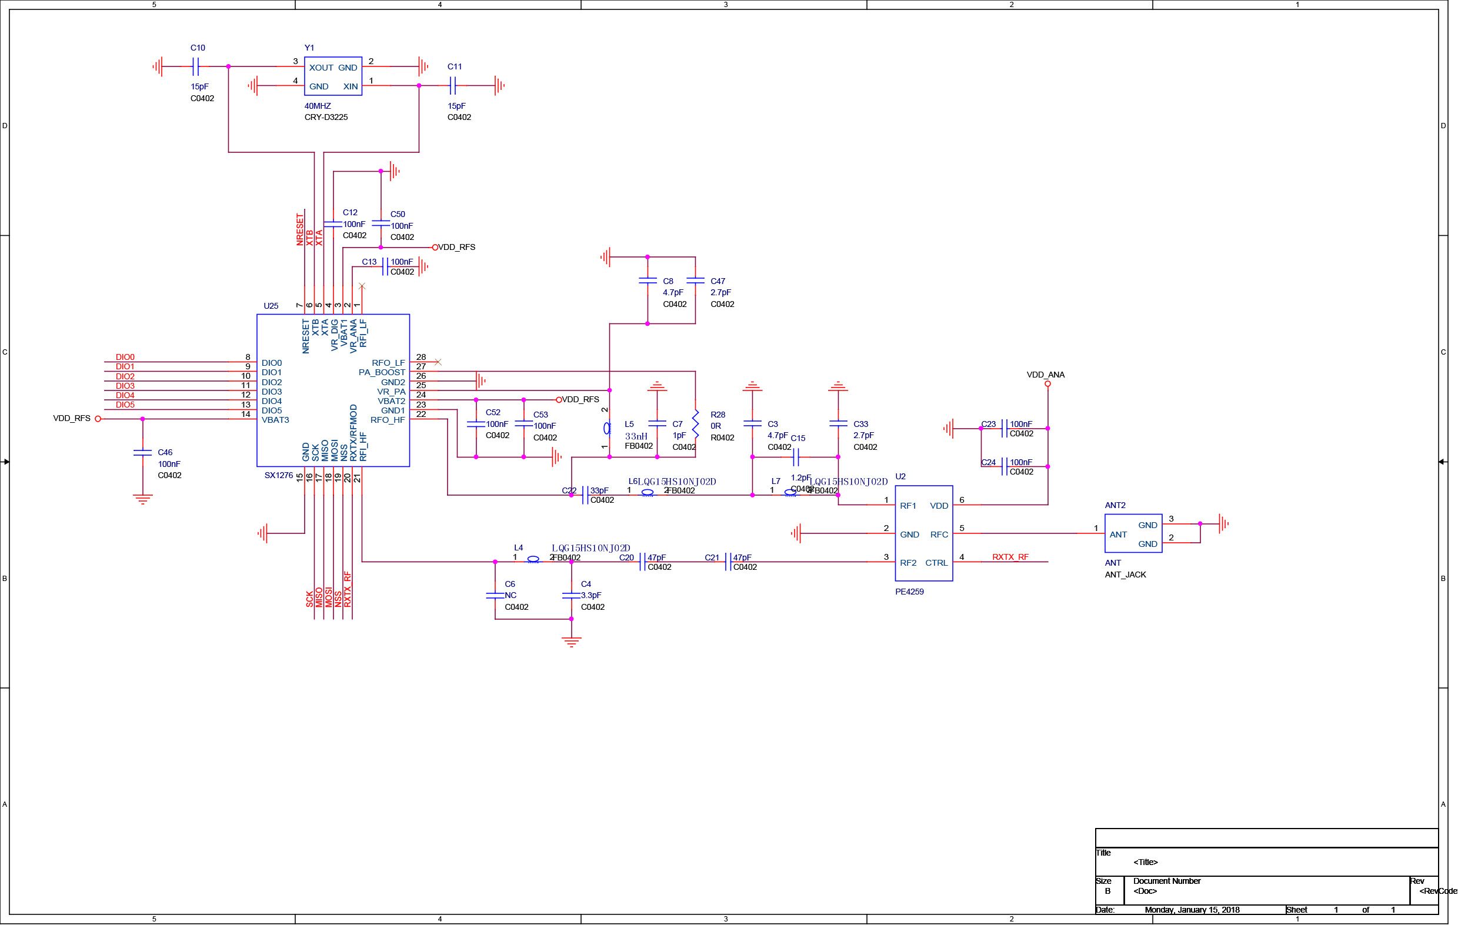The height and width of the screenshot is (925, 1458).
Task: Click the ground symbol below C4
Action: (572, 642)
